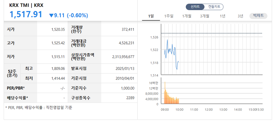Click the 10:00 time axis label
This screenshot has width=274, height=121.
(x=180, y=110)
